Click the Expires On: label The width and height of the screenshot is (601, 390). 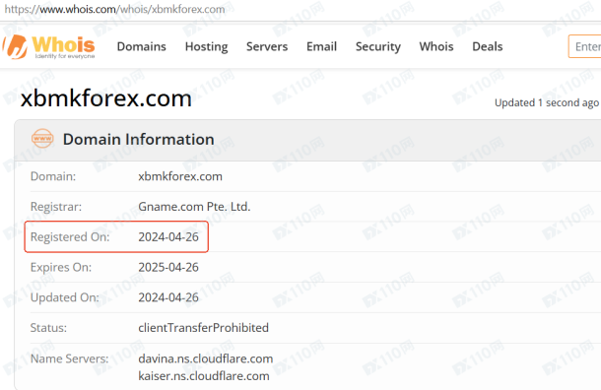coord(61,268)
